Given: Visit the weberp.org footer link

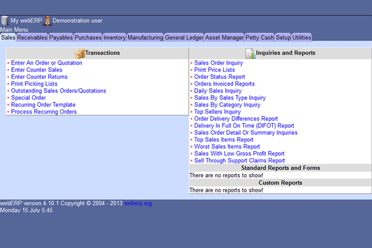Looking at the screenshot, I should click(x=138, y=203).
